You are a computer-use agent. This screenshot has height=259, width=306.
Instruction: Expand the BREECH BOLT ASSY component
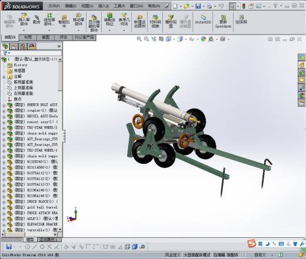[4, 106]
